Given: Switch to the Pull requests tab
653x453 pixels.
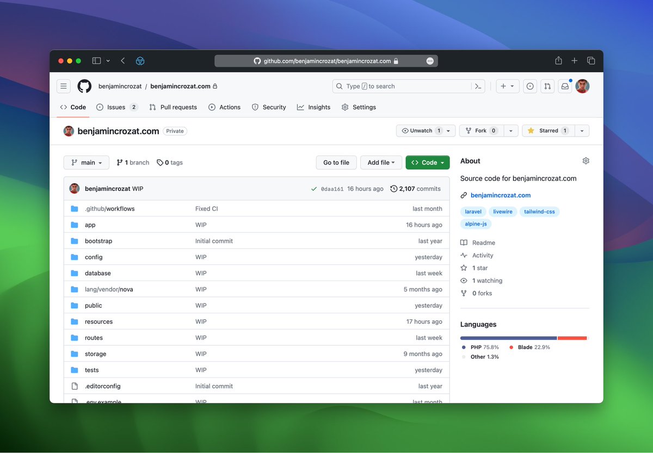Looking at the screenshot, I should 173,107.
